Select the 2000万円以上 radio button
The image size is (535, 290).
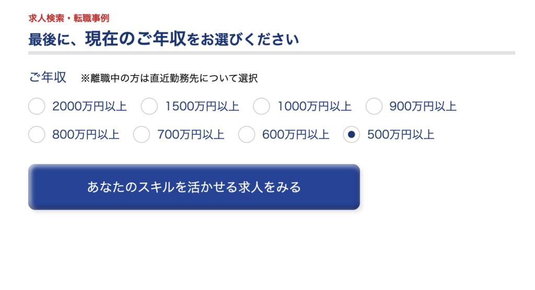(x=37, y=106)
